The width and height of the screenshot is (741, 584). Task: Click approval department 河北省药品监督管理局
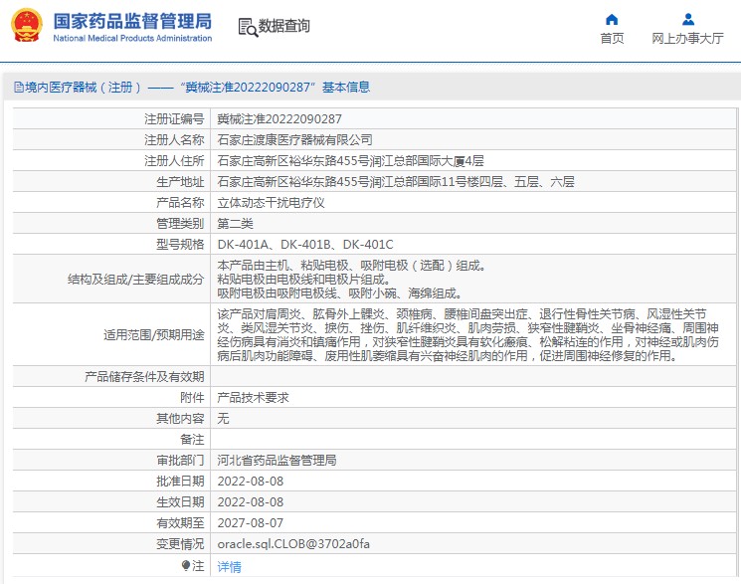(277, 461)
